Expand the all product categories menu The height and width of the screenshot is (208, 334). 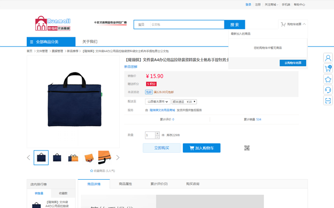coord(51,42)
